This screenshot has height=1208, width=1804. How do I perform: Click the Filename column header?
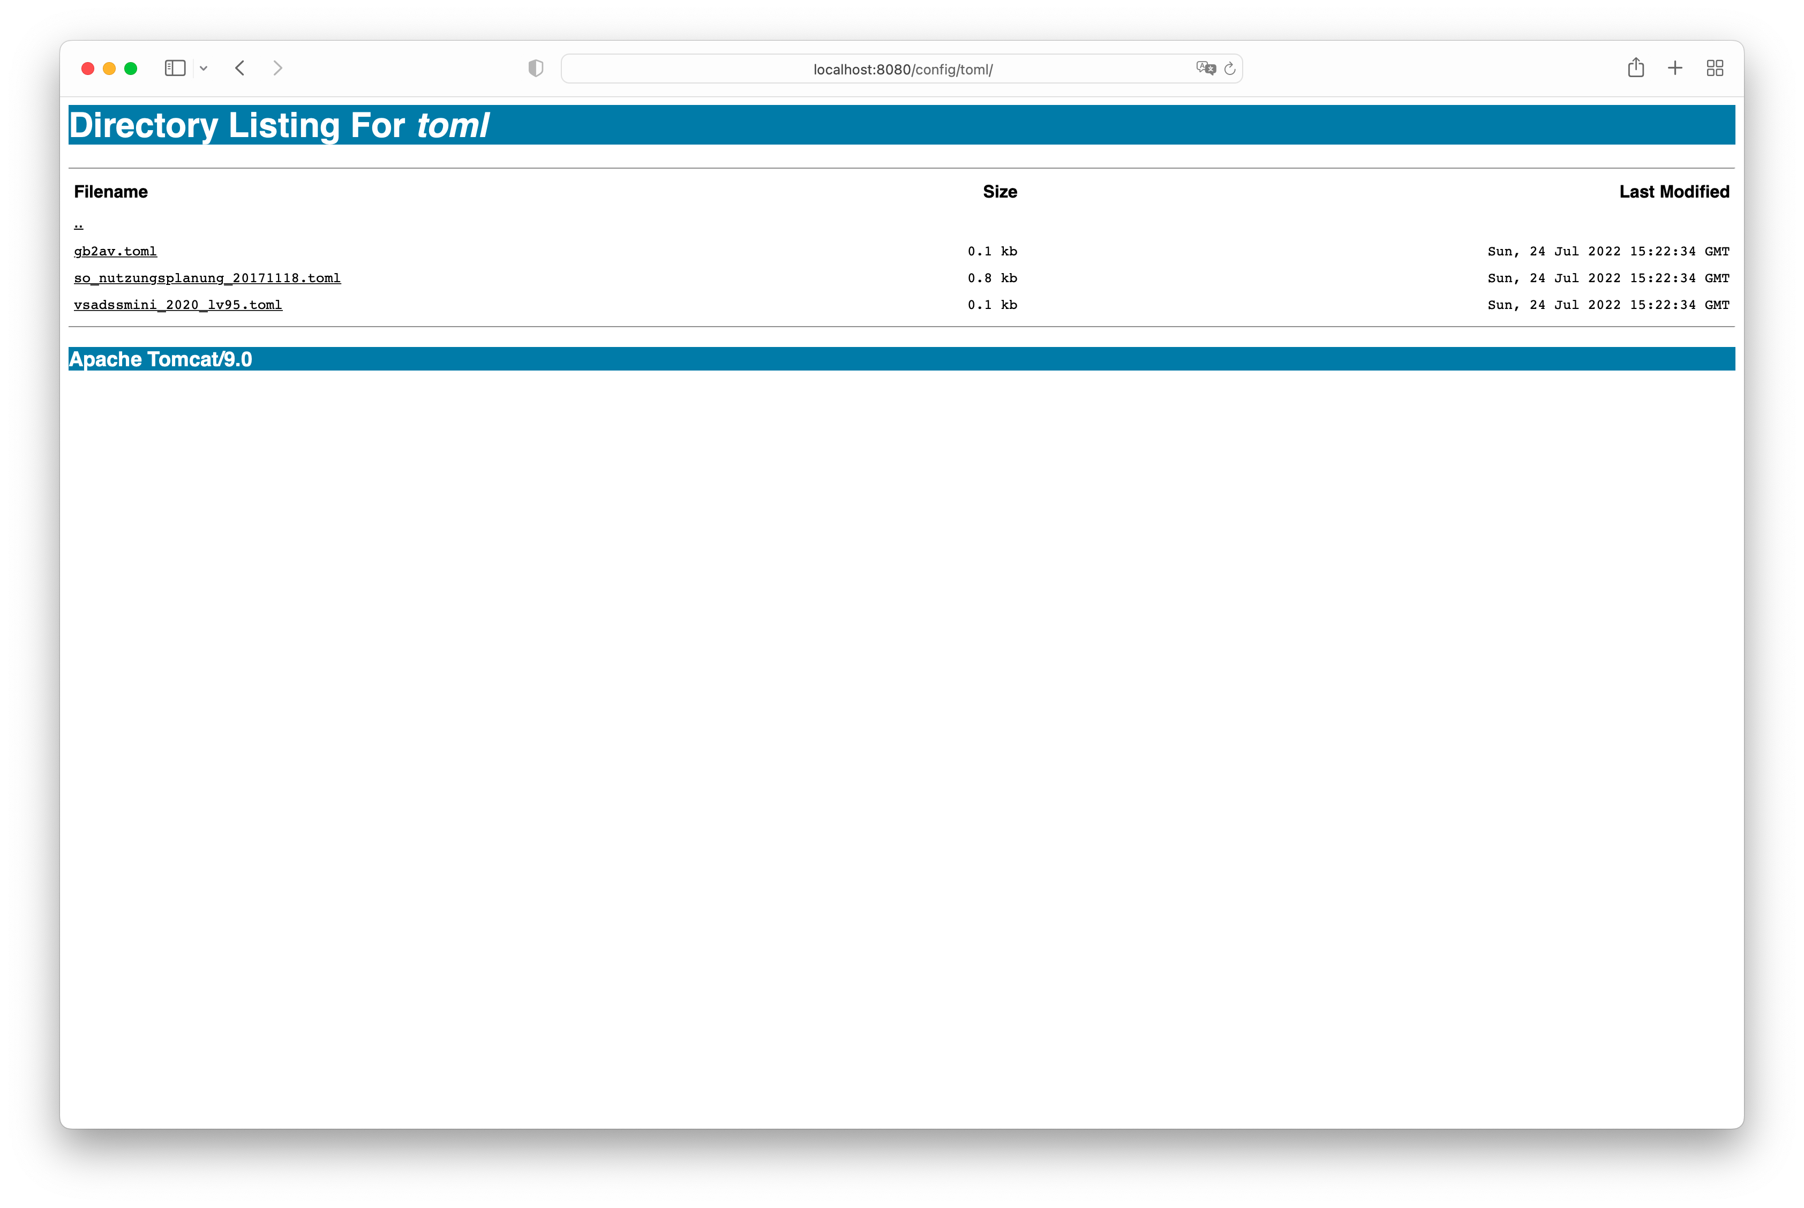pyautogui.click(x=111, y=192)
